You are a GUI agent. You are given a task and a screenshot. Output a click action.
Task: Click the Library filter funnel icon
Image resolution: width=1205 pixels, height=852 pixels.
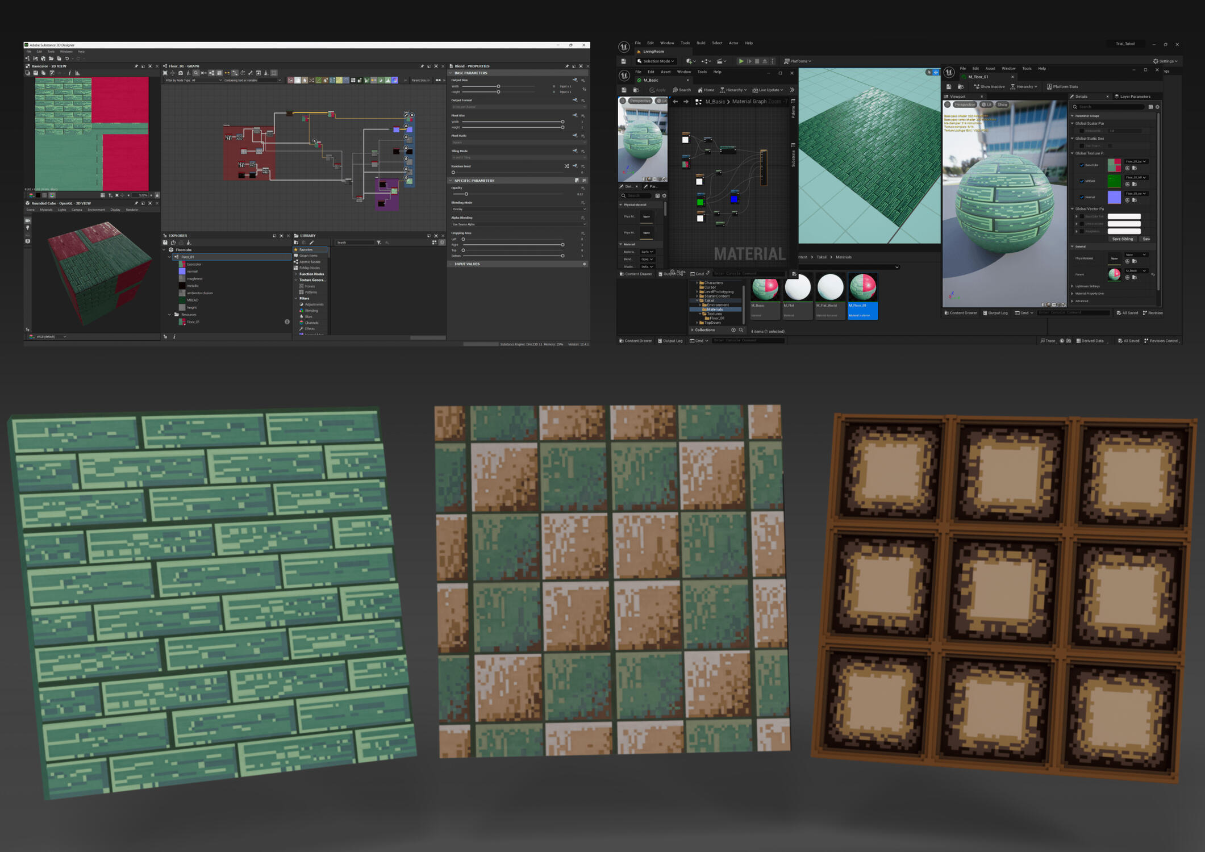click(x=379, y=243)
